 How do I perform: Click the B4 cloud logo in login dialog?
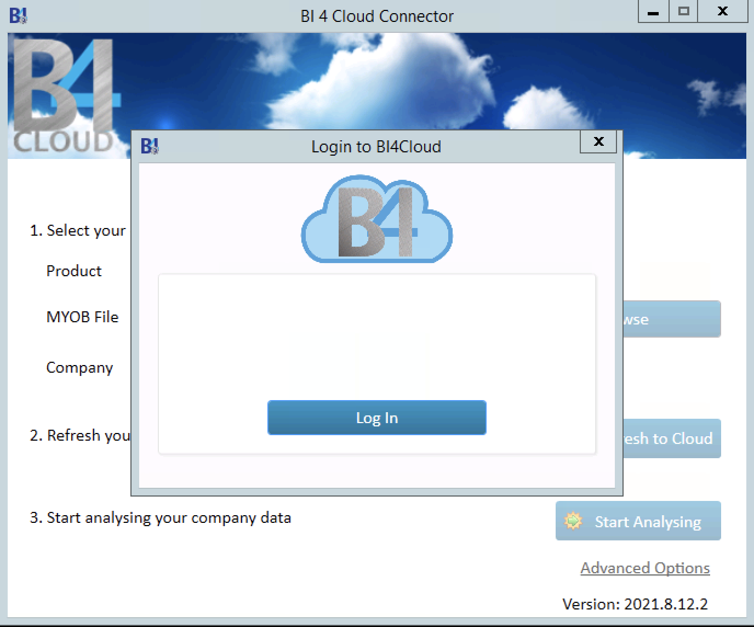pyautogui.click(x=377, y=219)
